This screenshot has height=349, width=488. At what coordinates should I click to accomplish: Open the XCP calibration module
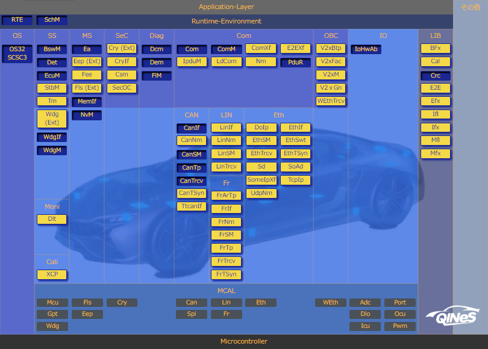52,274
